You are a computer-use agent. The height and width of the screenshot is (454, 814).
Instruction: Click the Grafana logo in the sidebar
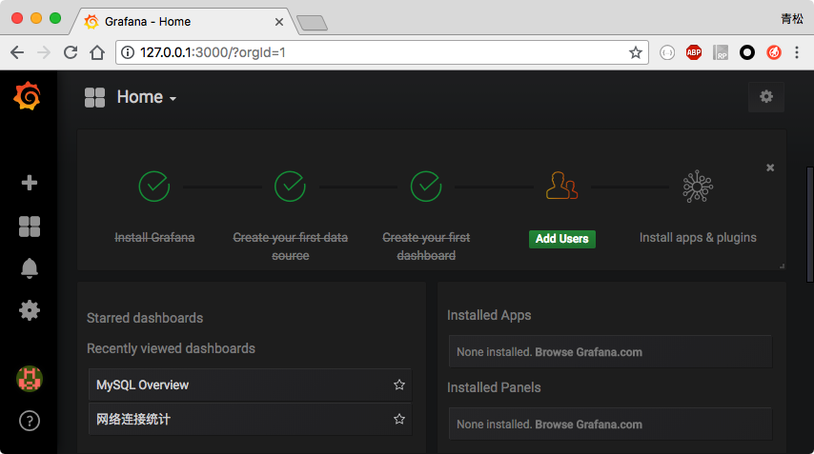coord(27,96)
